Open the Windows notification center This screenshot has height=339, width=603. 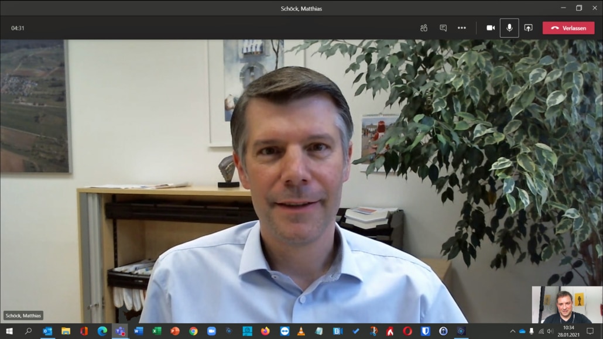tap(590, 331)
